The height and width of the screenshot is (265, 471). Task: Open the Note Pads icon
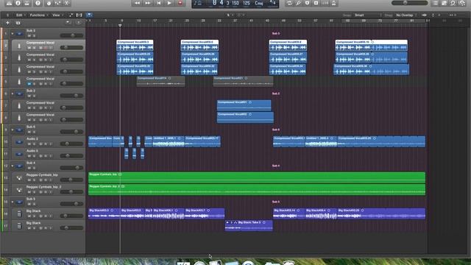coord(445,3)
